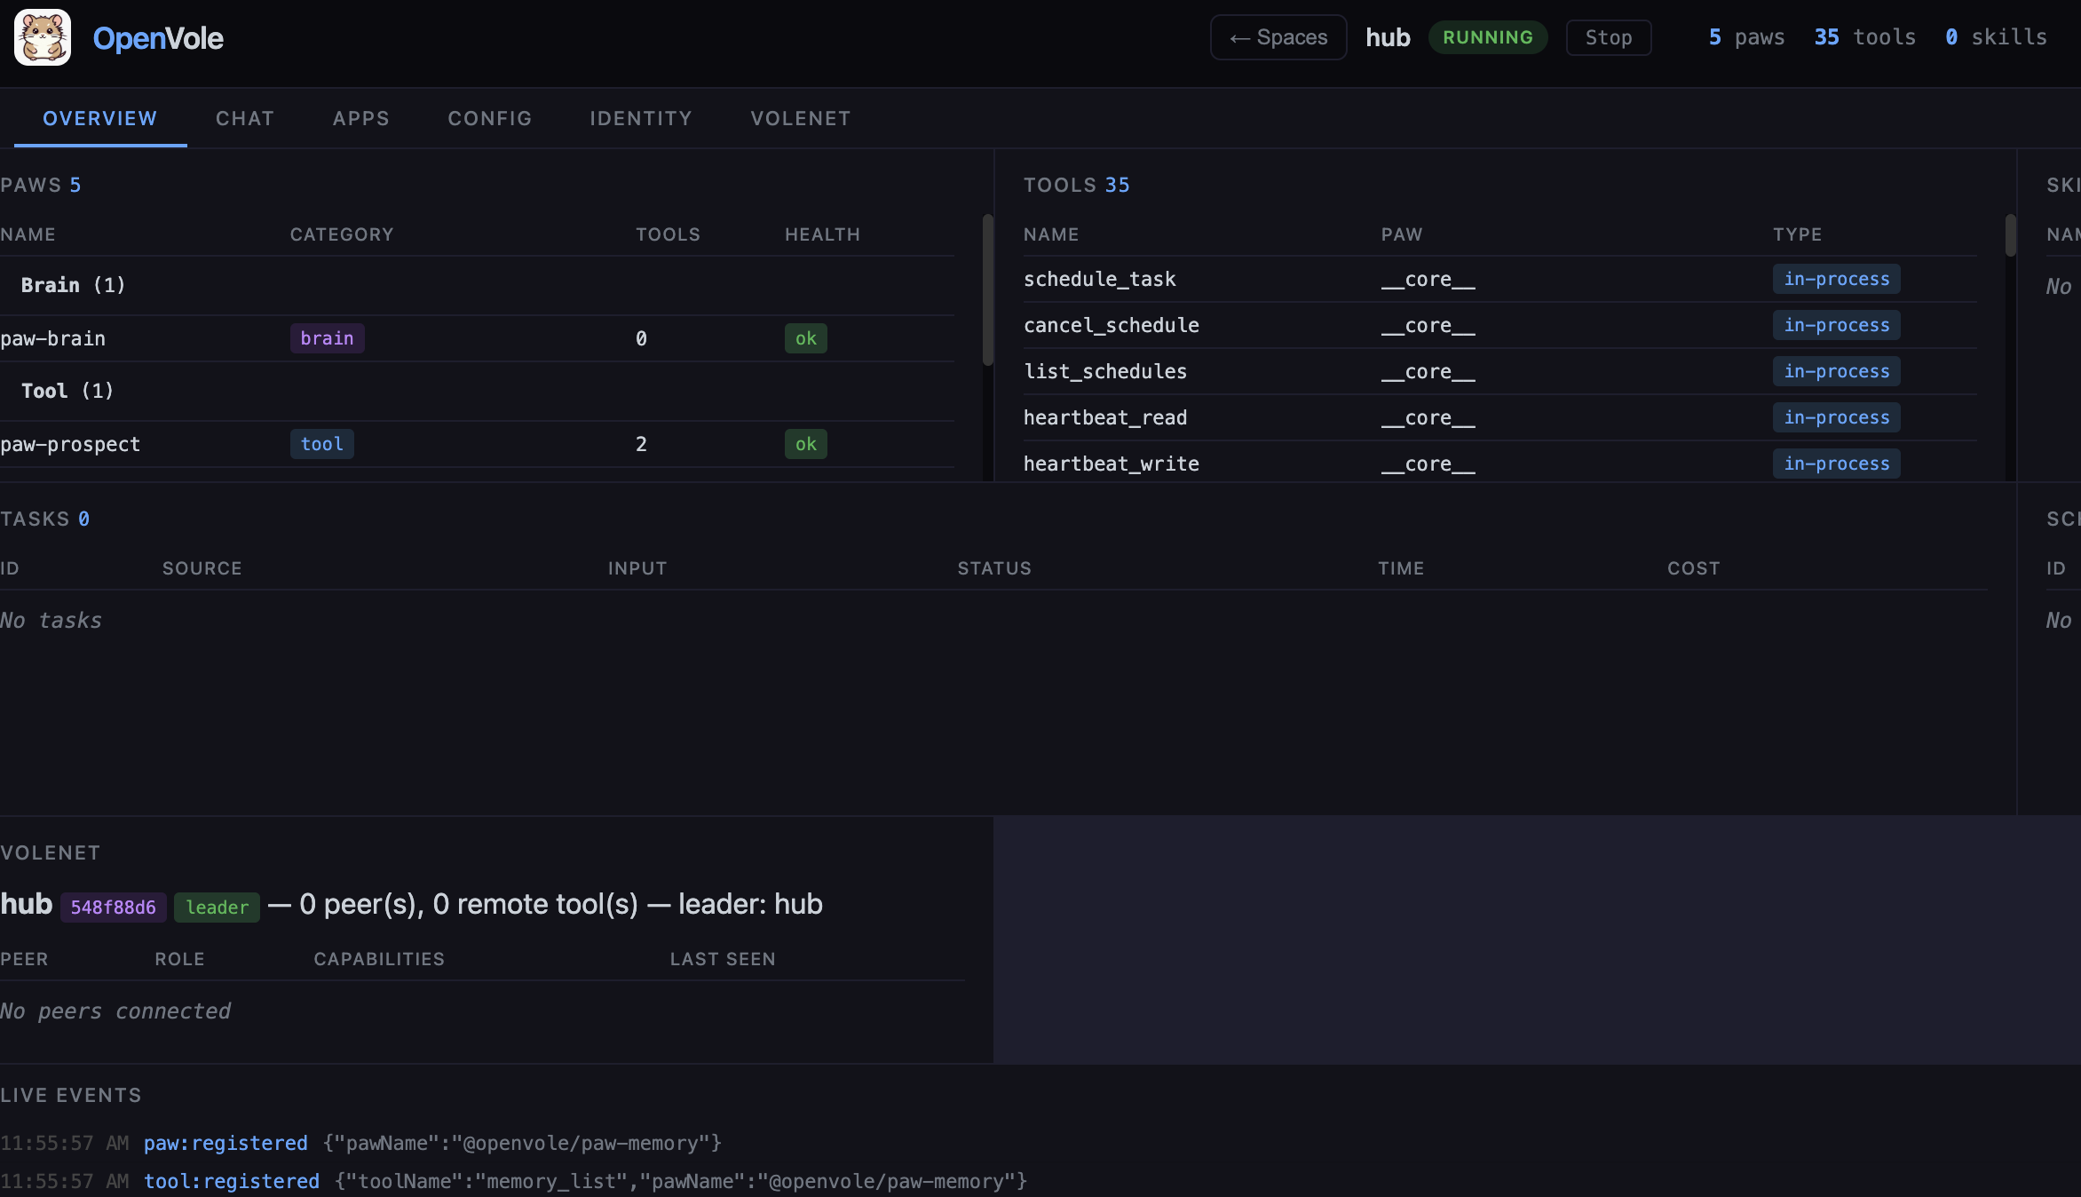
Task: Click the paw:registered live event
Action: [x=226, y=1143]
